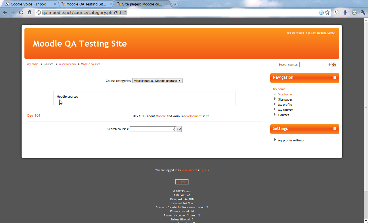Collapse the Settings block with minus icon

331,128
